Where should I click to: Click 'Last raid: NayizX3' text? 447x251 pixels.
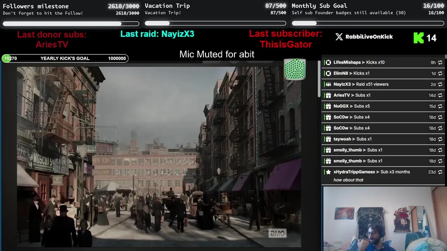pos(157,34)
